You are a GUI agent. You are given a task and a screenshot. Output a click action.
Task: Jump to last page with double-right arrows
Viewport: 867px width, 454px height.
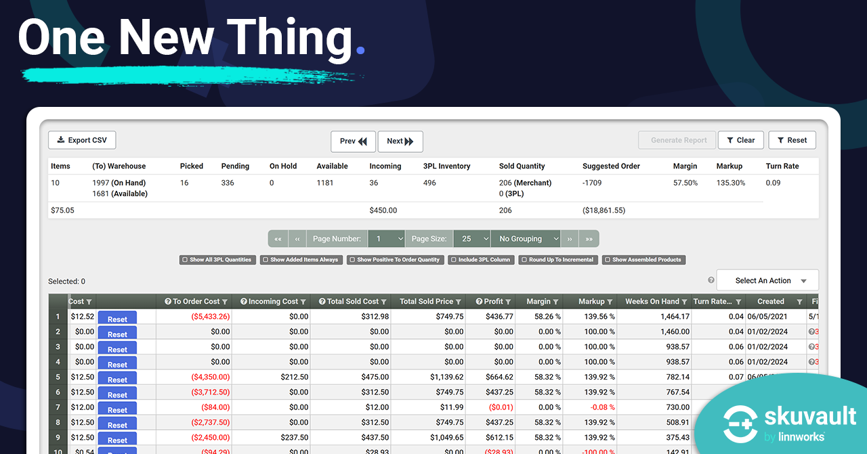589,239
